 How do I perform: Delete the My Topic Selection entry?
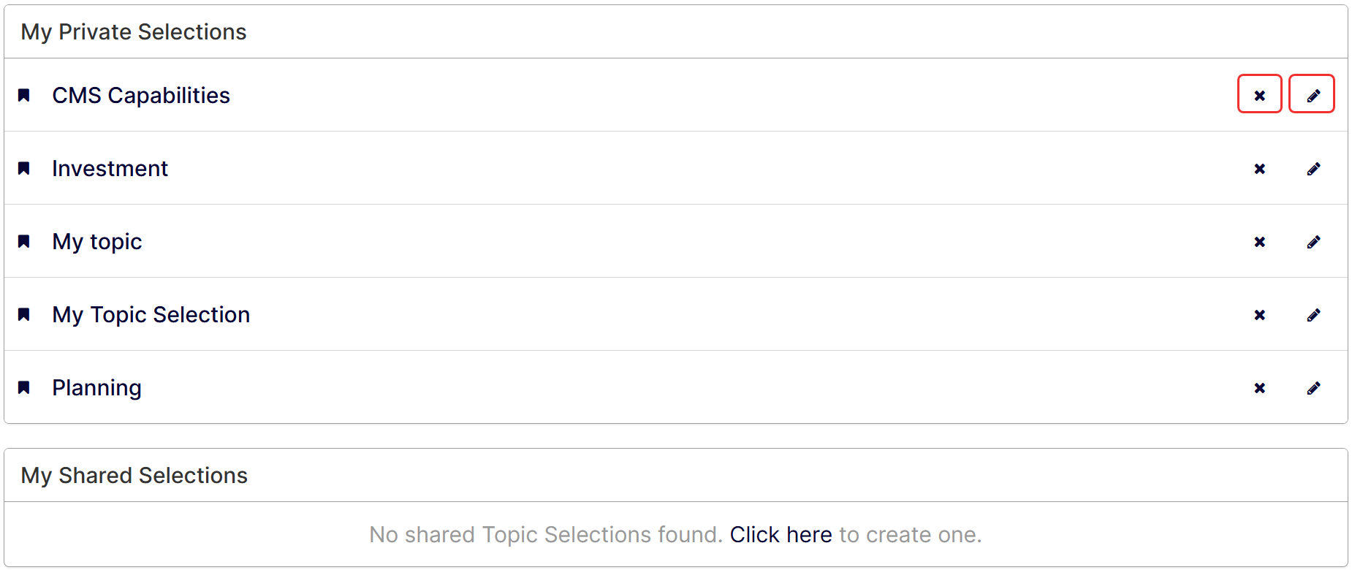pyautogui.click(x=1259, y=315)
